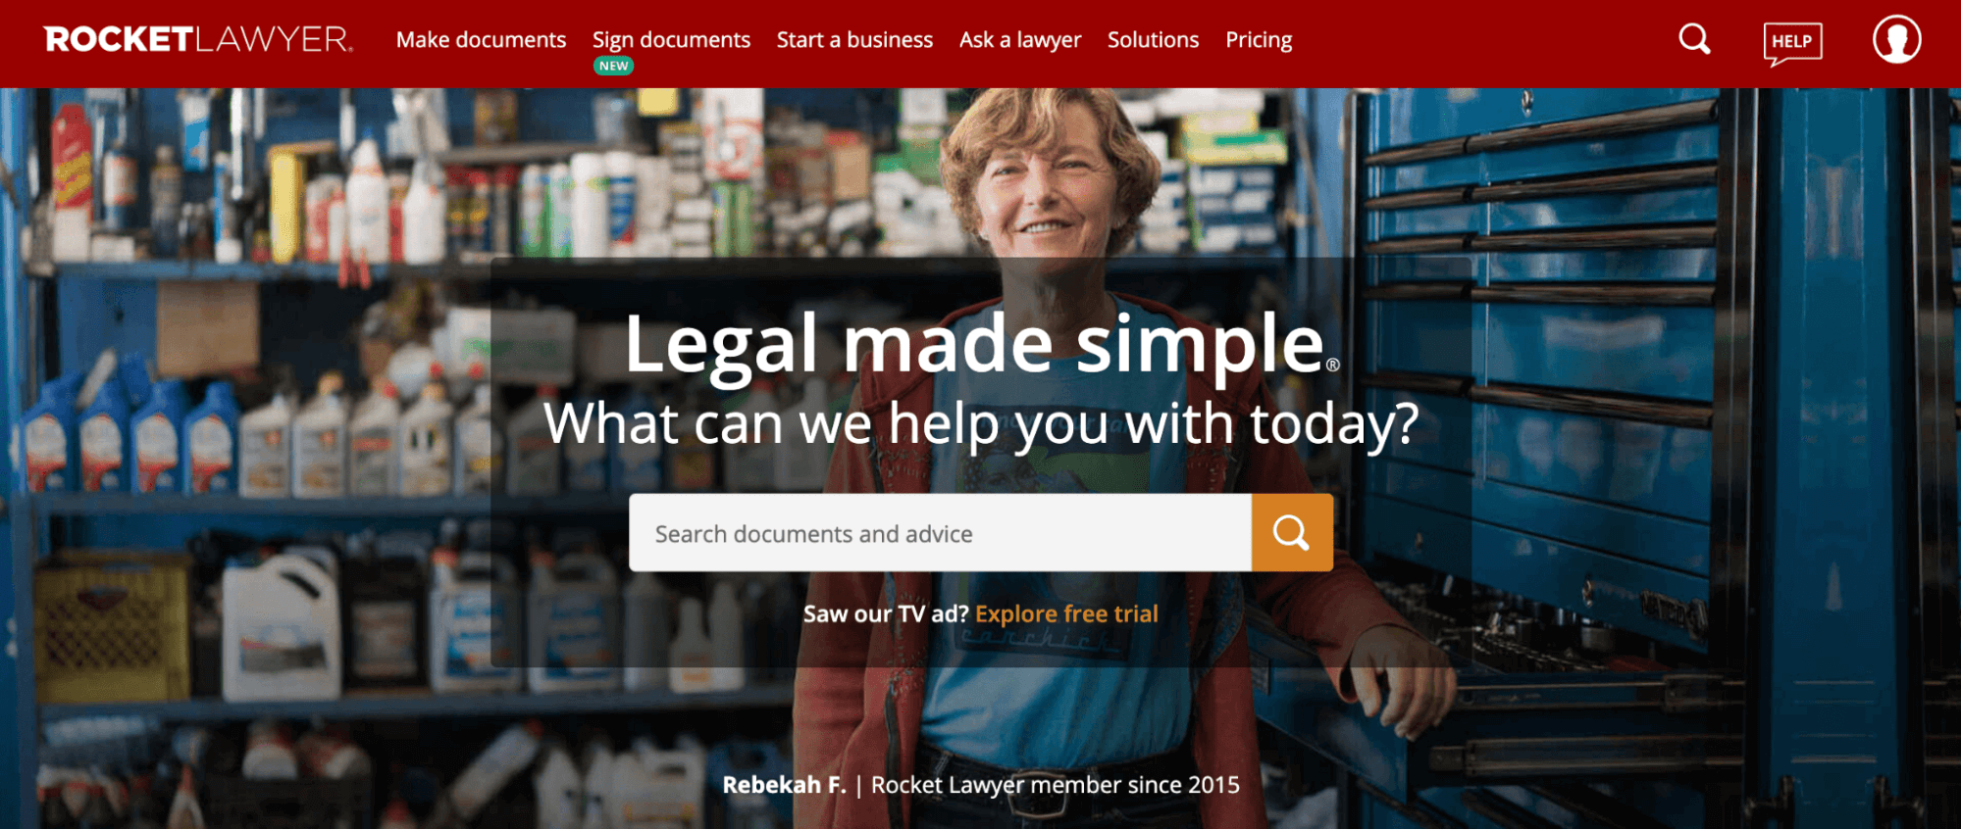
Task: Click the green NEW badge
Action: (613, 66)
